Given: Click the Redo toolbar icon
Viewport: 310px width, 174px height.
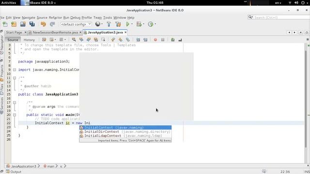Looking at the screenshot, I should click(52, 24).
